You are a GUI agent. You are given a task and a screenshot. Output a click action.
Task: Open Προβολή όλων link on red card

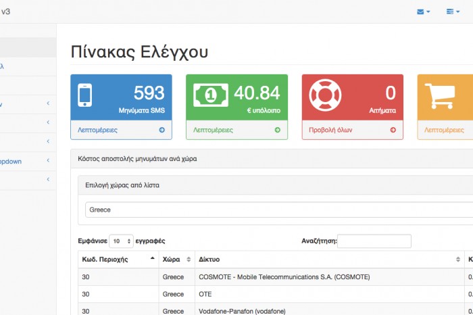tap(330, 130)
